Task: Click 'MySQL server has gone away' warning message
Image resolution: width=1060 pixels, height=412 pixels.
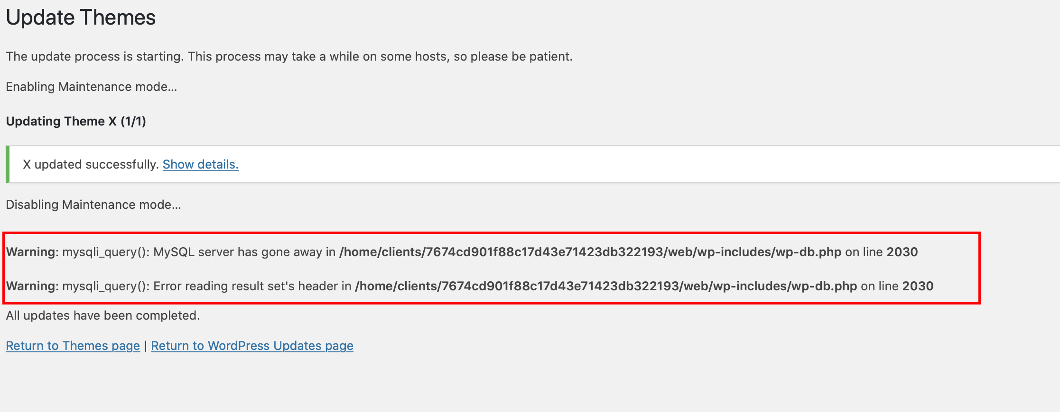Action: [462, 252]
